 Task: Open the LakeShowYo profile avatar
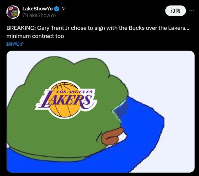point(13,11)
